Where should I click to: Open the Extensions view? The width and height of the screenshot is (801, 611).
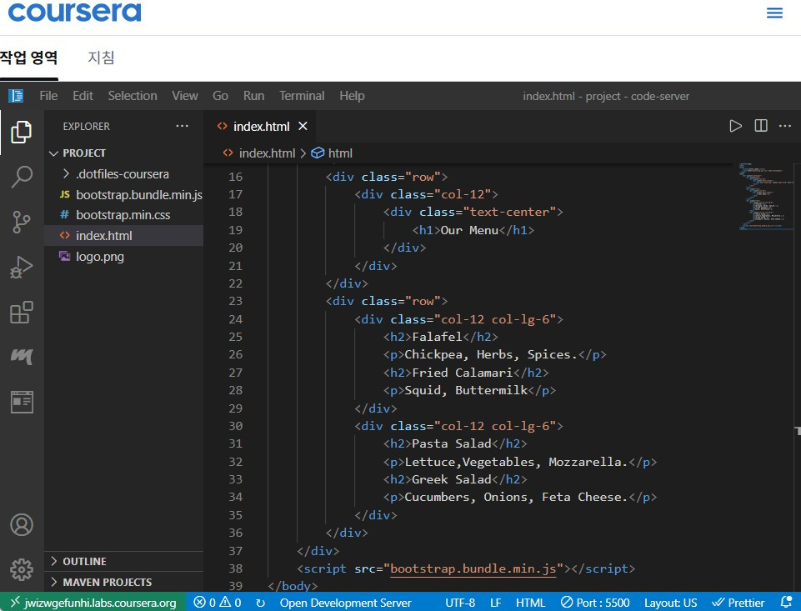(22, 313)
